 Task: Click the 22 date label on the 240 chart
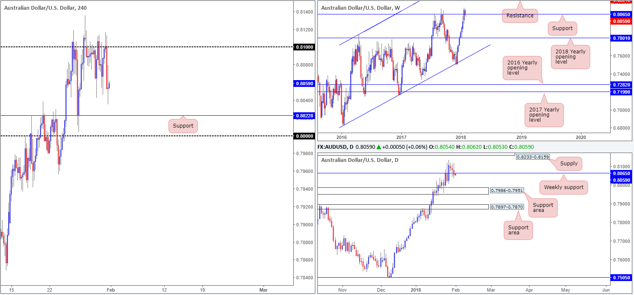[50, 290]
